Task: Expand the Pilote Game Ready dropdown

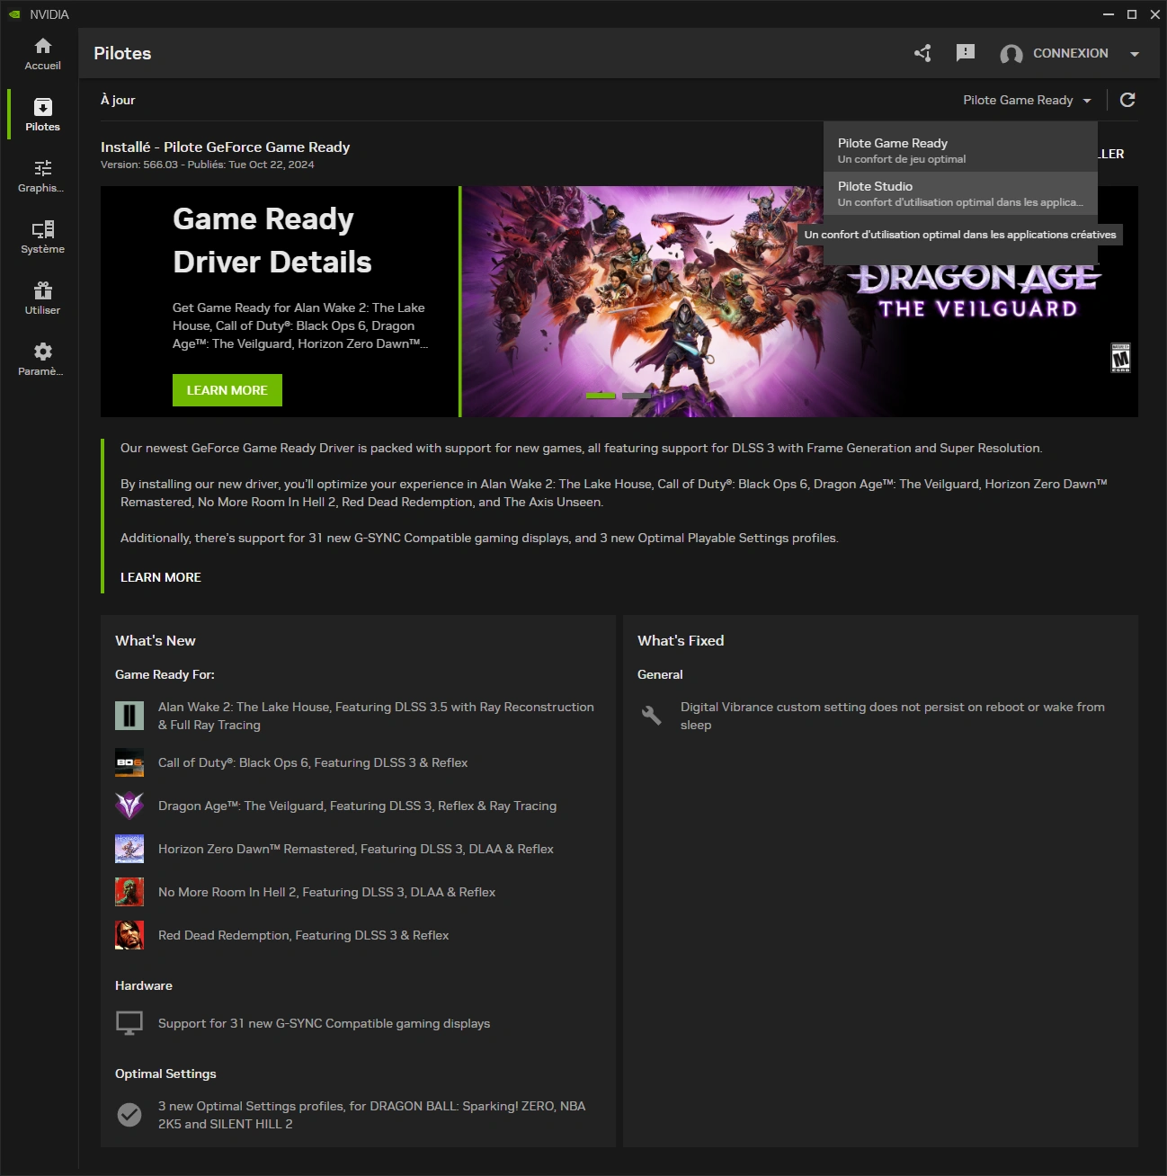Action: (1027, 100)
